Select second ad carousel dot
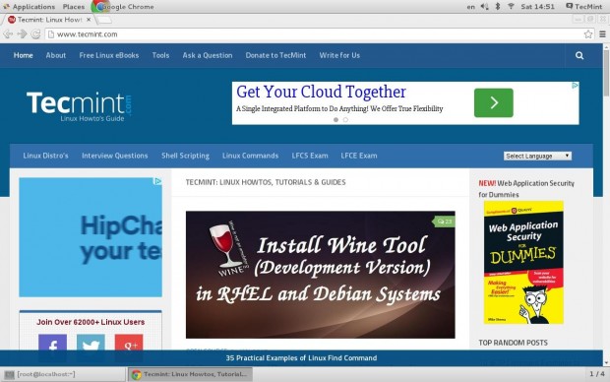The height and width of the screenshot is (382, 610). (x=345, y=120)
